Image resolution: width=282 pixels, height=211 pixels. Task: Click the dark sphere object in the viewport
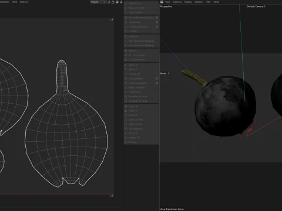click(x=225, y=107)
